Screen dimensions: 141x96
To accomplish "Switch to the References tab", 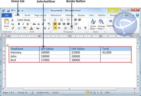I will pos(56,15).
